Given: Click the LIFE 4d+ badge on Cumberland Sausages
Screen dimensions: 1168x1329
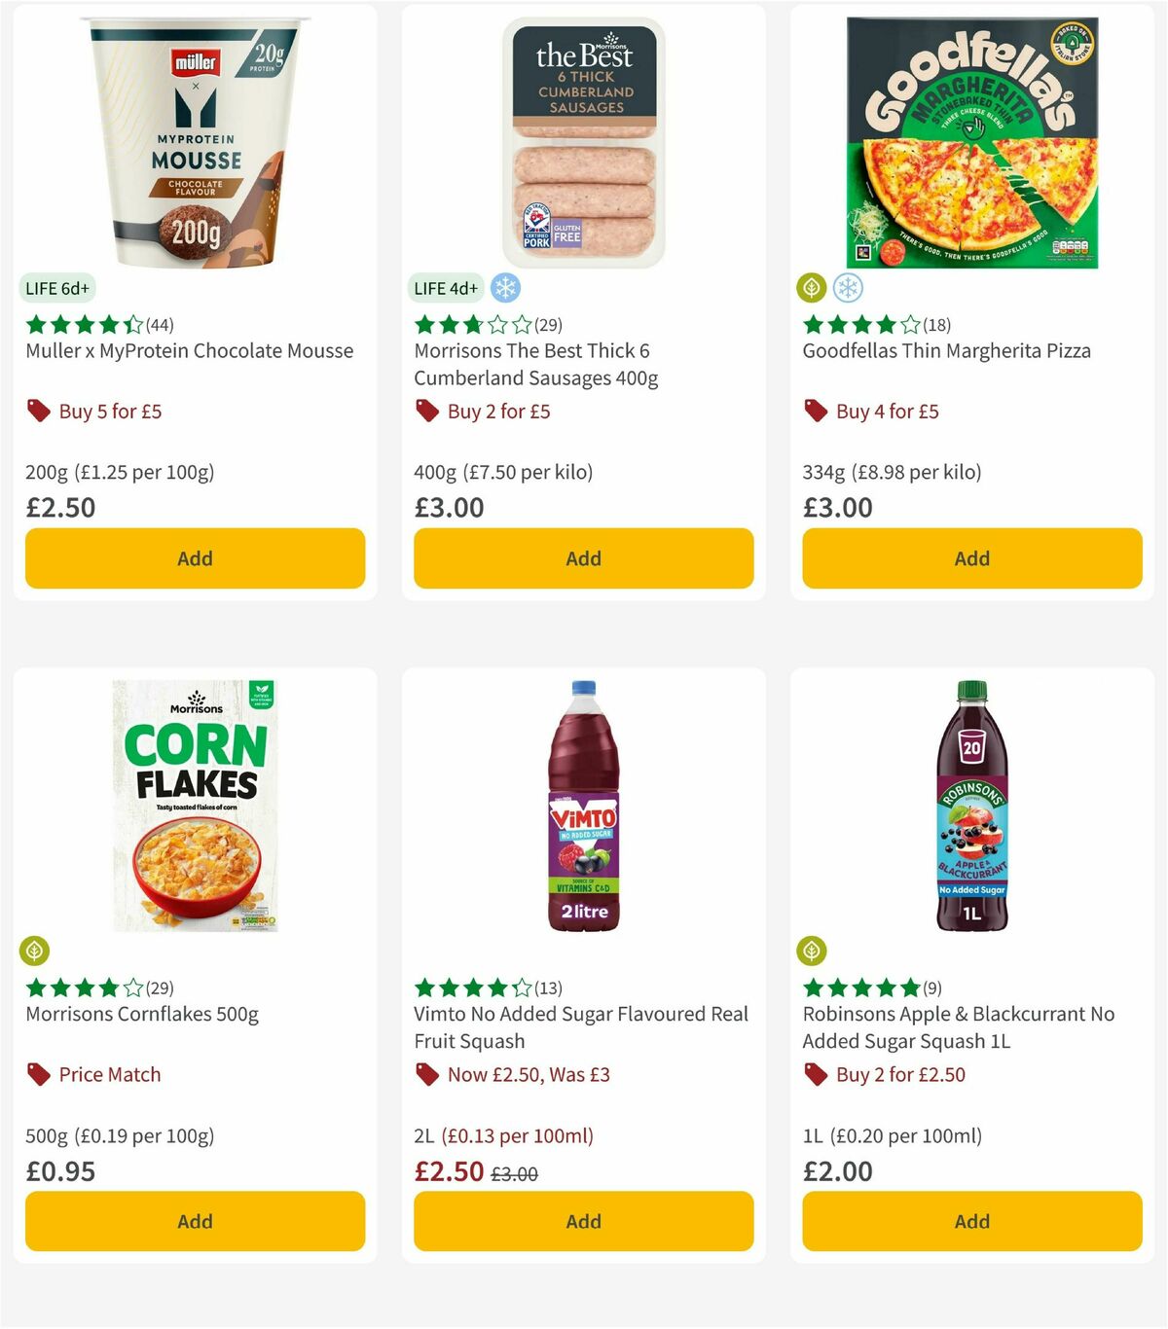Looking at the screenshot, I should pos(445,288).
